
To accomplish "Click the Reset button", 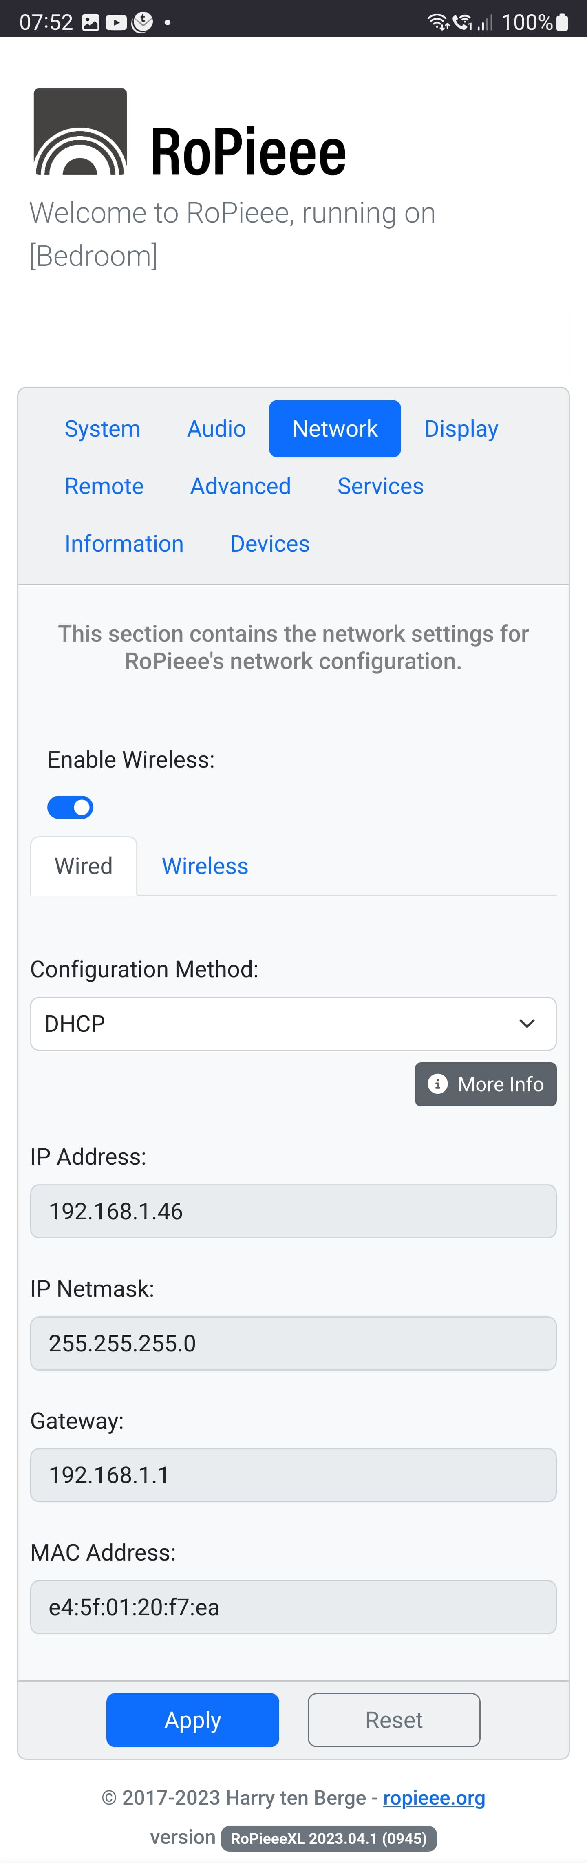I will coord(393,1720).
